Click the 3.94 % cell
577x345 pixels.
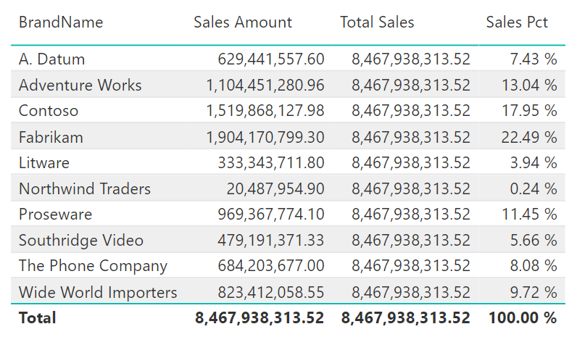coord(534,163)
